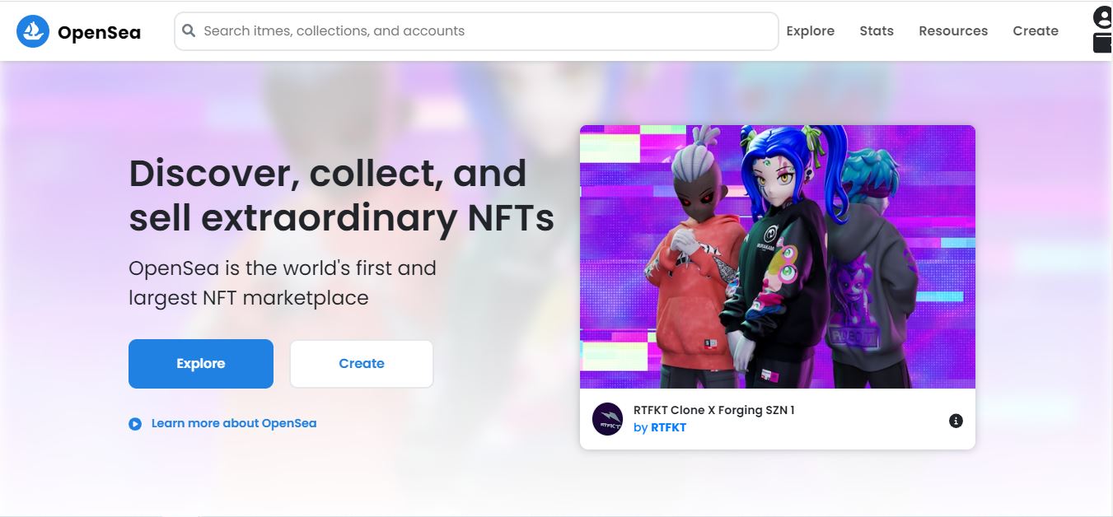The height and width of the screenshot is (517, 1113).
Task: Click the OpenSea sailboat logo icon
Action: (32, 31)
